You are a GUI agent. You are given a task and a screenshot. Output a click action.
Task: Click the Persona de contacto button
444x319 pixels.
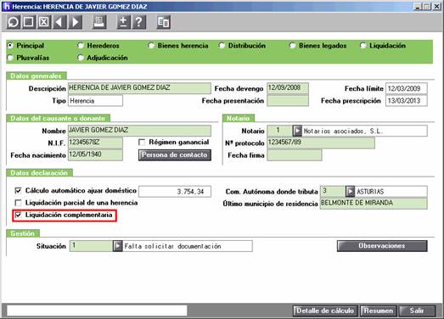(x=175, y=155)
